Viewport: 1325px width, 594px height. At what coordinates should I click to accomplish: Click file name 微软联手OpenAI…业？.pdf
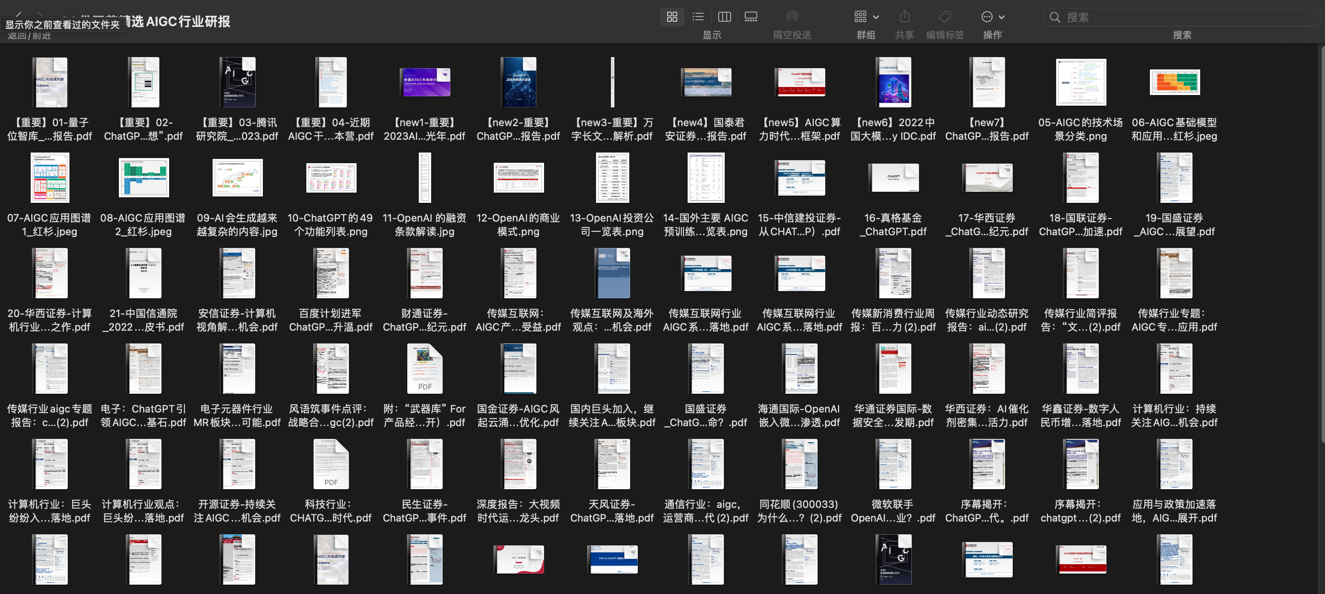pyautogui.click(x=893, y=511)
